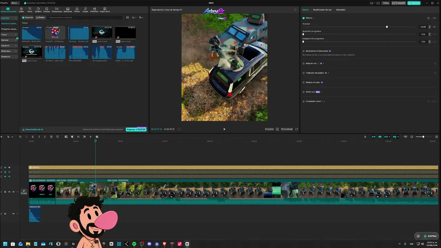Viewport: 441px width, 248px height.
Task: Open the Ajuste panel
Action: tap(85, 10)
